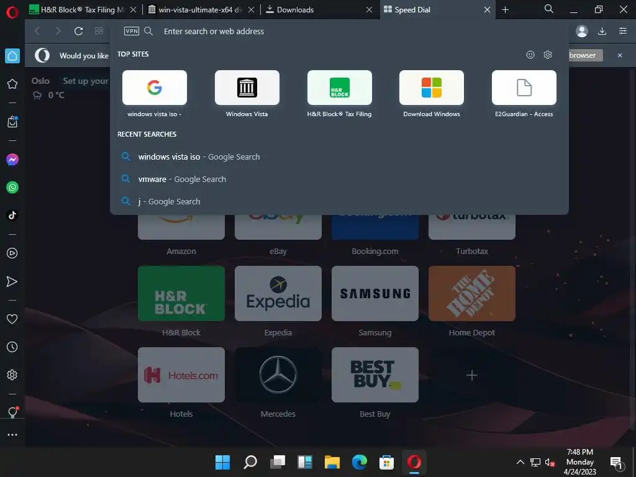Open File Explorer from taskbar
Viewport: 636px width, 477px height.
click(x=332, y=462)
